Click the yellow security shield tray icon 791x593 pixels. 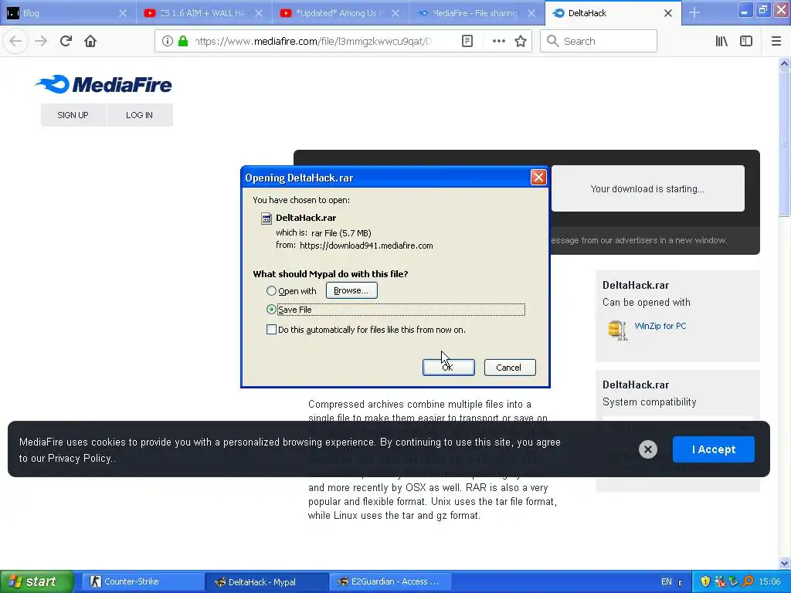click(x=705, y=581)
